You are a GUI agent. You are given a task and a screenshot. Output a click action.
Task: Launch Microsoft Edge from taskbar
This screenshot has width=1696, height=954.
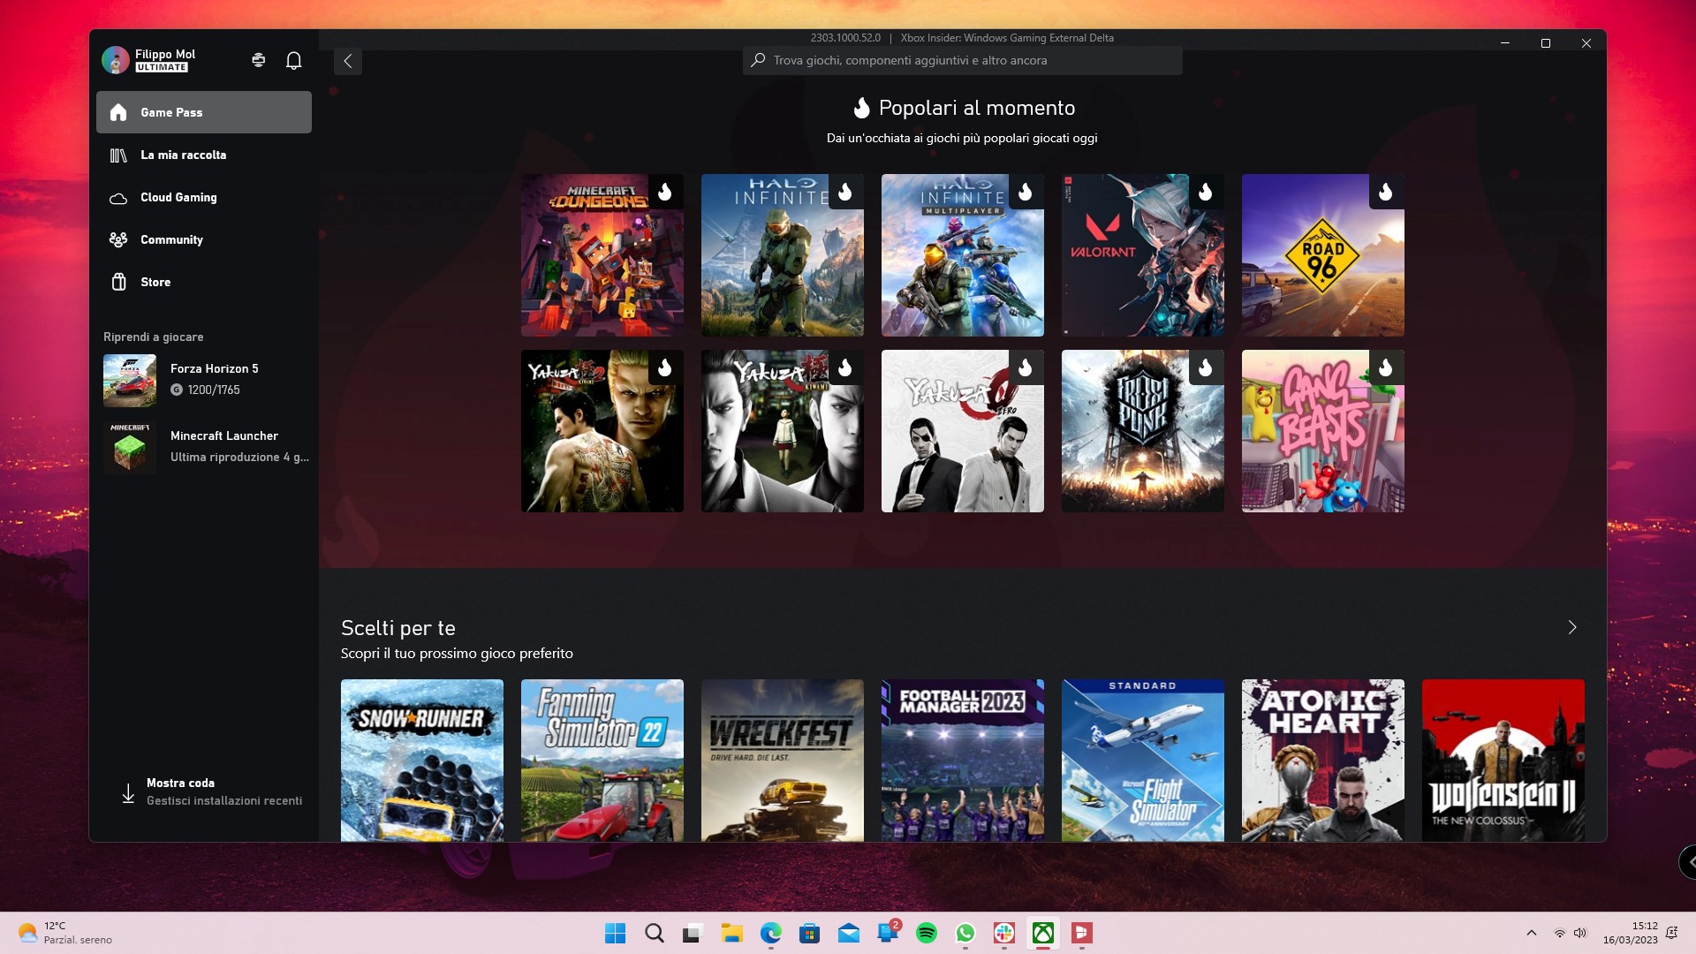pos(770,933)
